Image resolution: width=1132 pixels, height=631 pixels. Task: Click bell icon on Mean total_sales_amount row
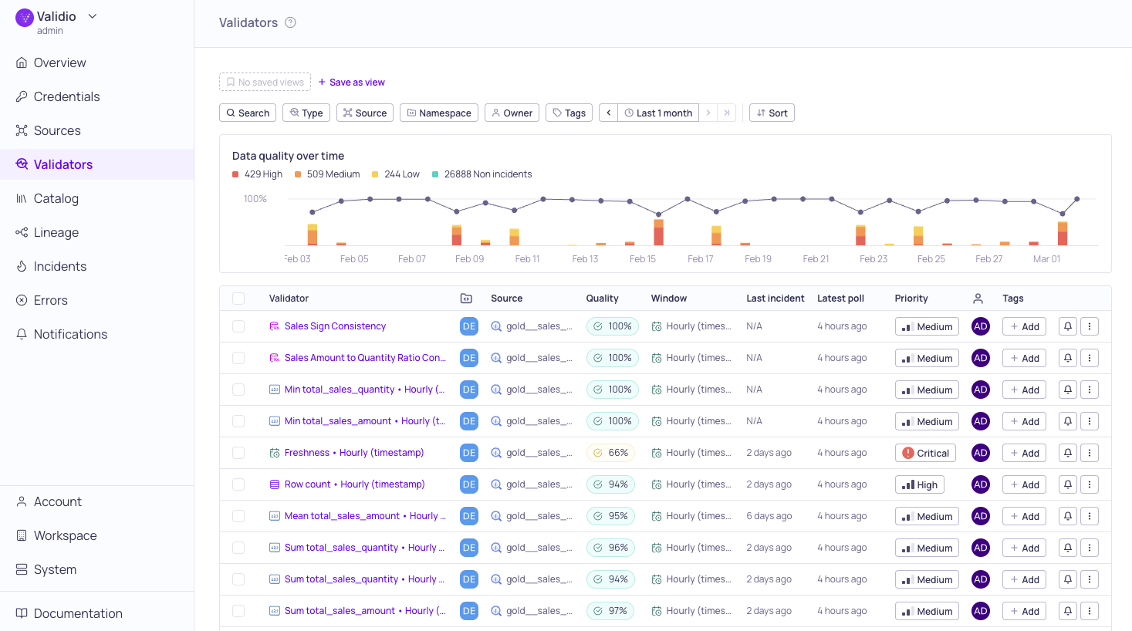[x=1068, y=516]
